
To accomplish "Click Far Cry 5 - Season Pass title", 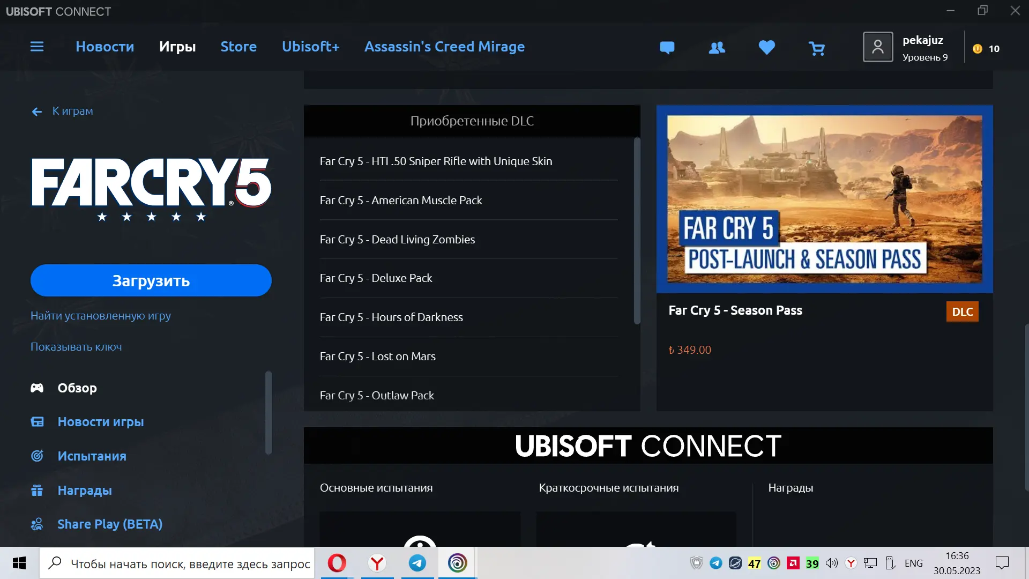I will pos(735,310).
